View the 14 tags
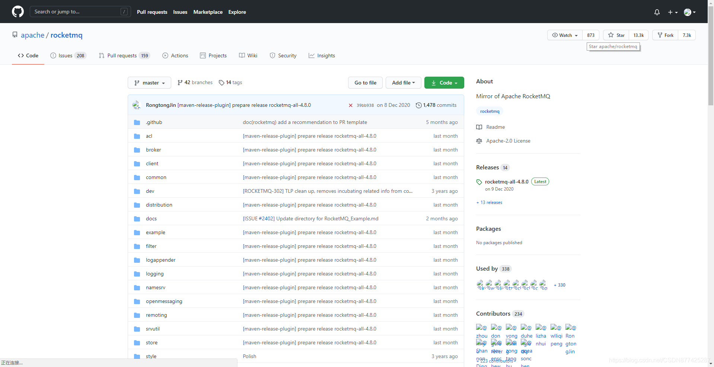 pos(230,82)
